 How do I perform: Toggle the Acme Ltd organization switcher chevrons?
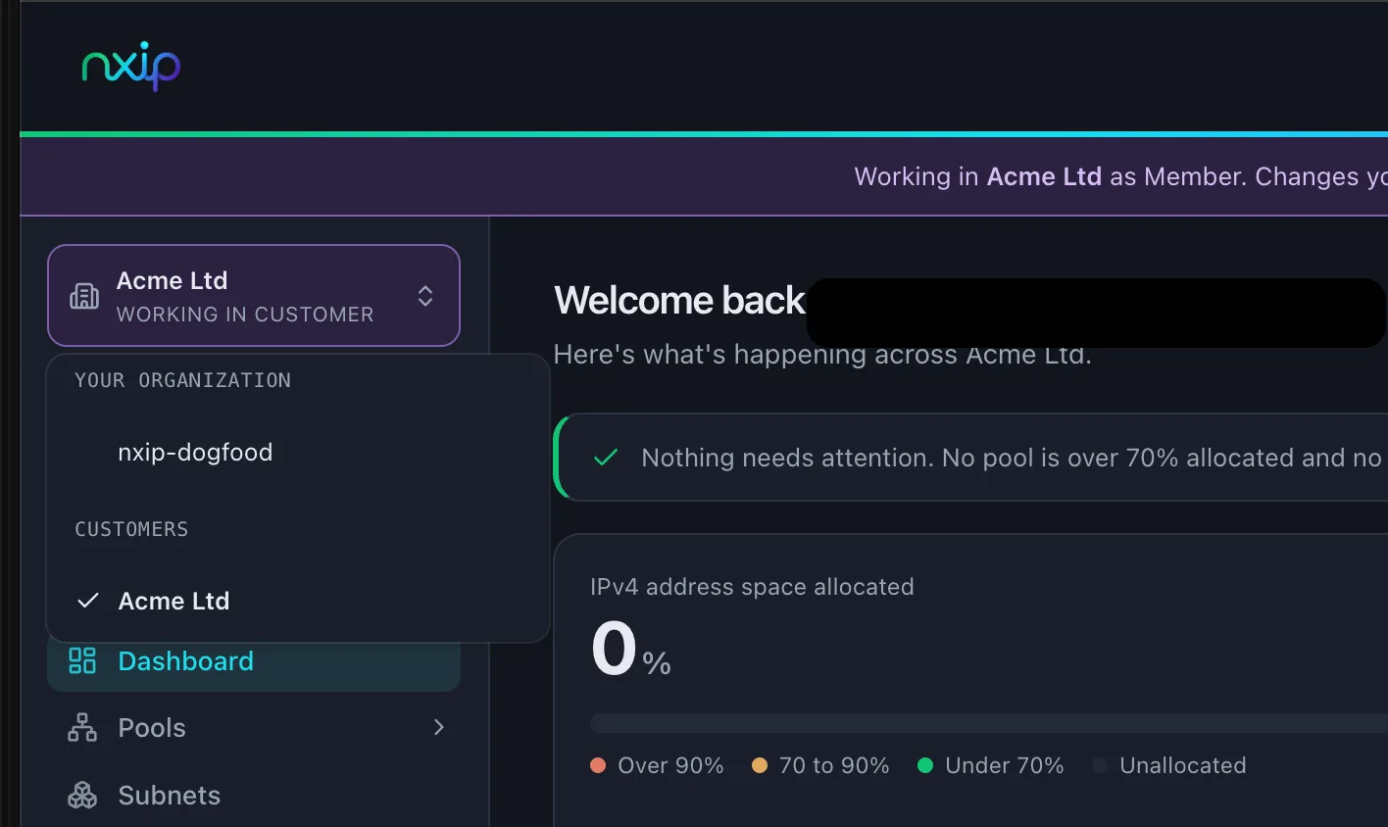425,296
